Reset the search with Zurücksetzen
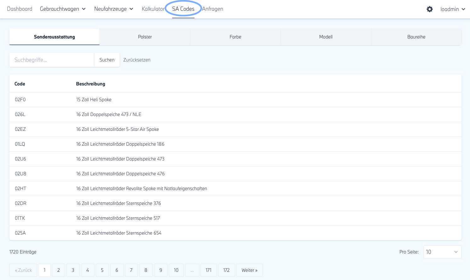The height and width of the screenshot is (280, 470). click(137, 60)
